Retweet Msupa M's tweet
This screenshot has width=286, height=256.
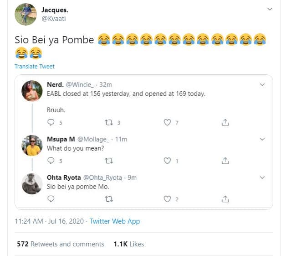[109, 161]
